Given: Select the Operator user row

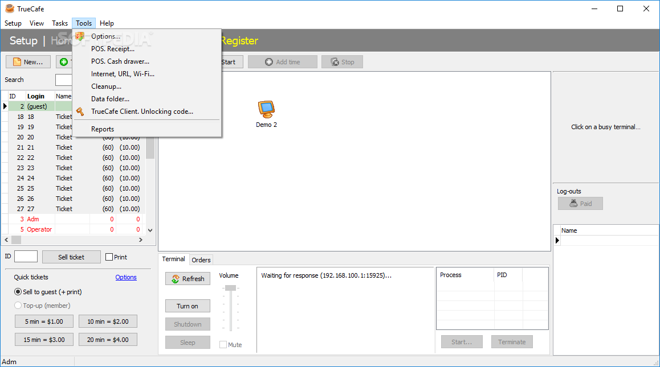Looking at the screenshot, I should coord(74,229).
